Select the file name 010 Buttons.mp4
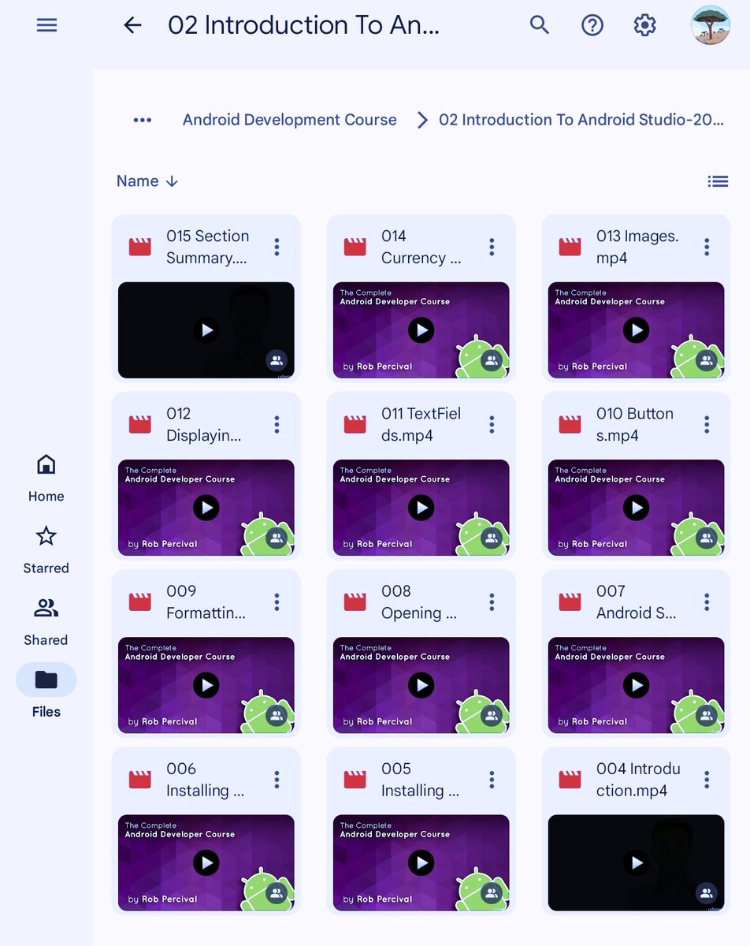 [x=635, y=424]
